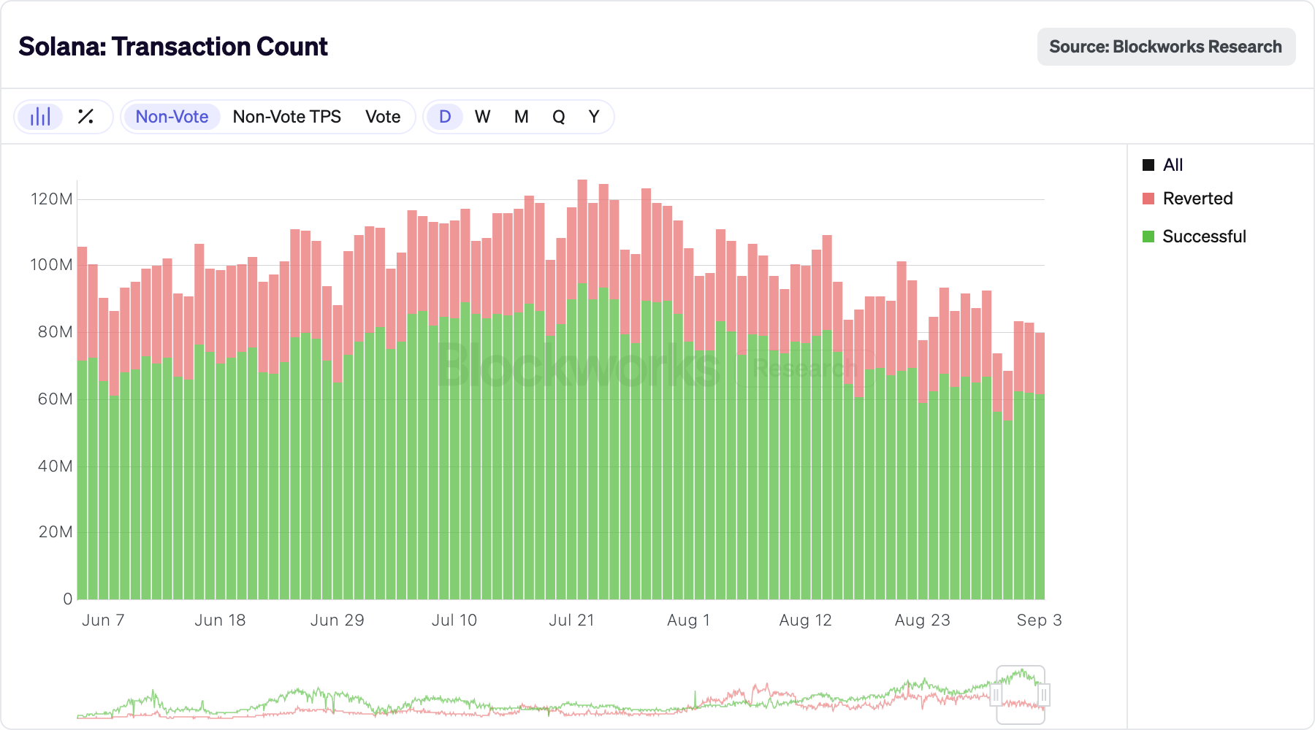Choose yearly granularity with Y
This screenshot has height=730, width=1315.
[593, 116]
